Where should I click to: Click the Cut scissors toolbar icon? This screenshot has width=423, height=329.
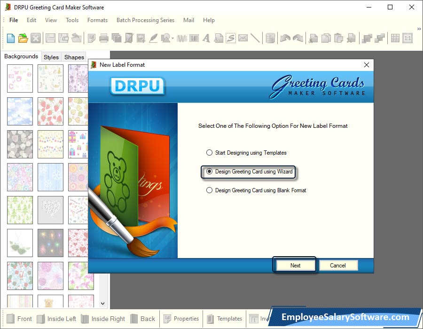pyautogui.click(x=313, y=38)
